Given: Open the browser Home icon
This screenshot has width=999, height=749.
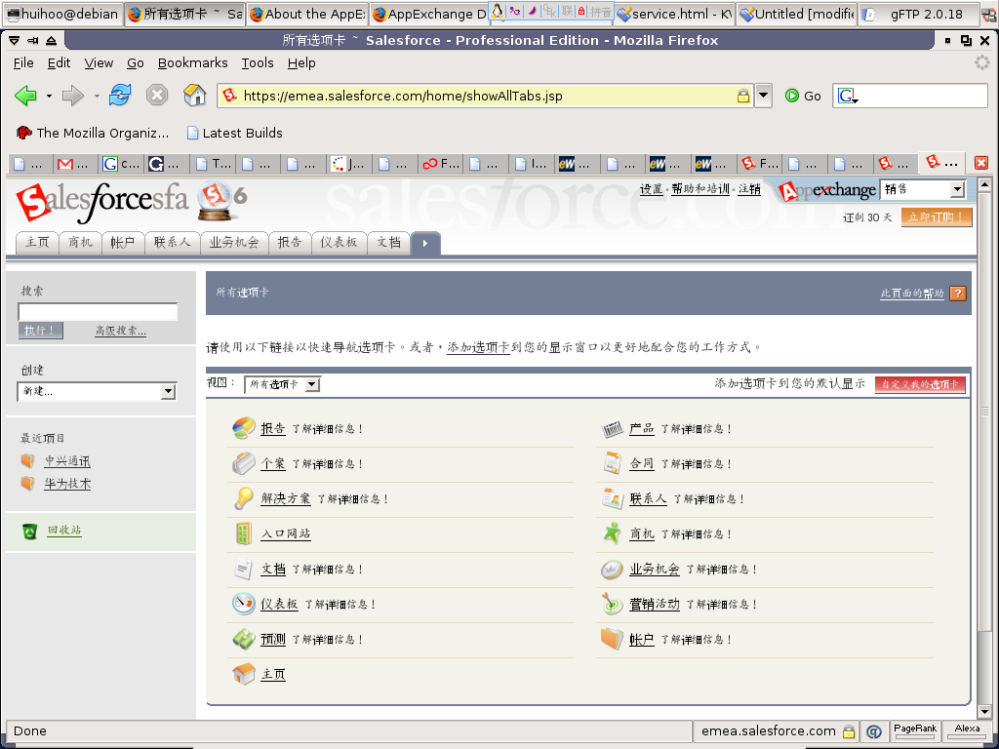Looking at the screenshot, I should 194,96.
